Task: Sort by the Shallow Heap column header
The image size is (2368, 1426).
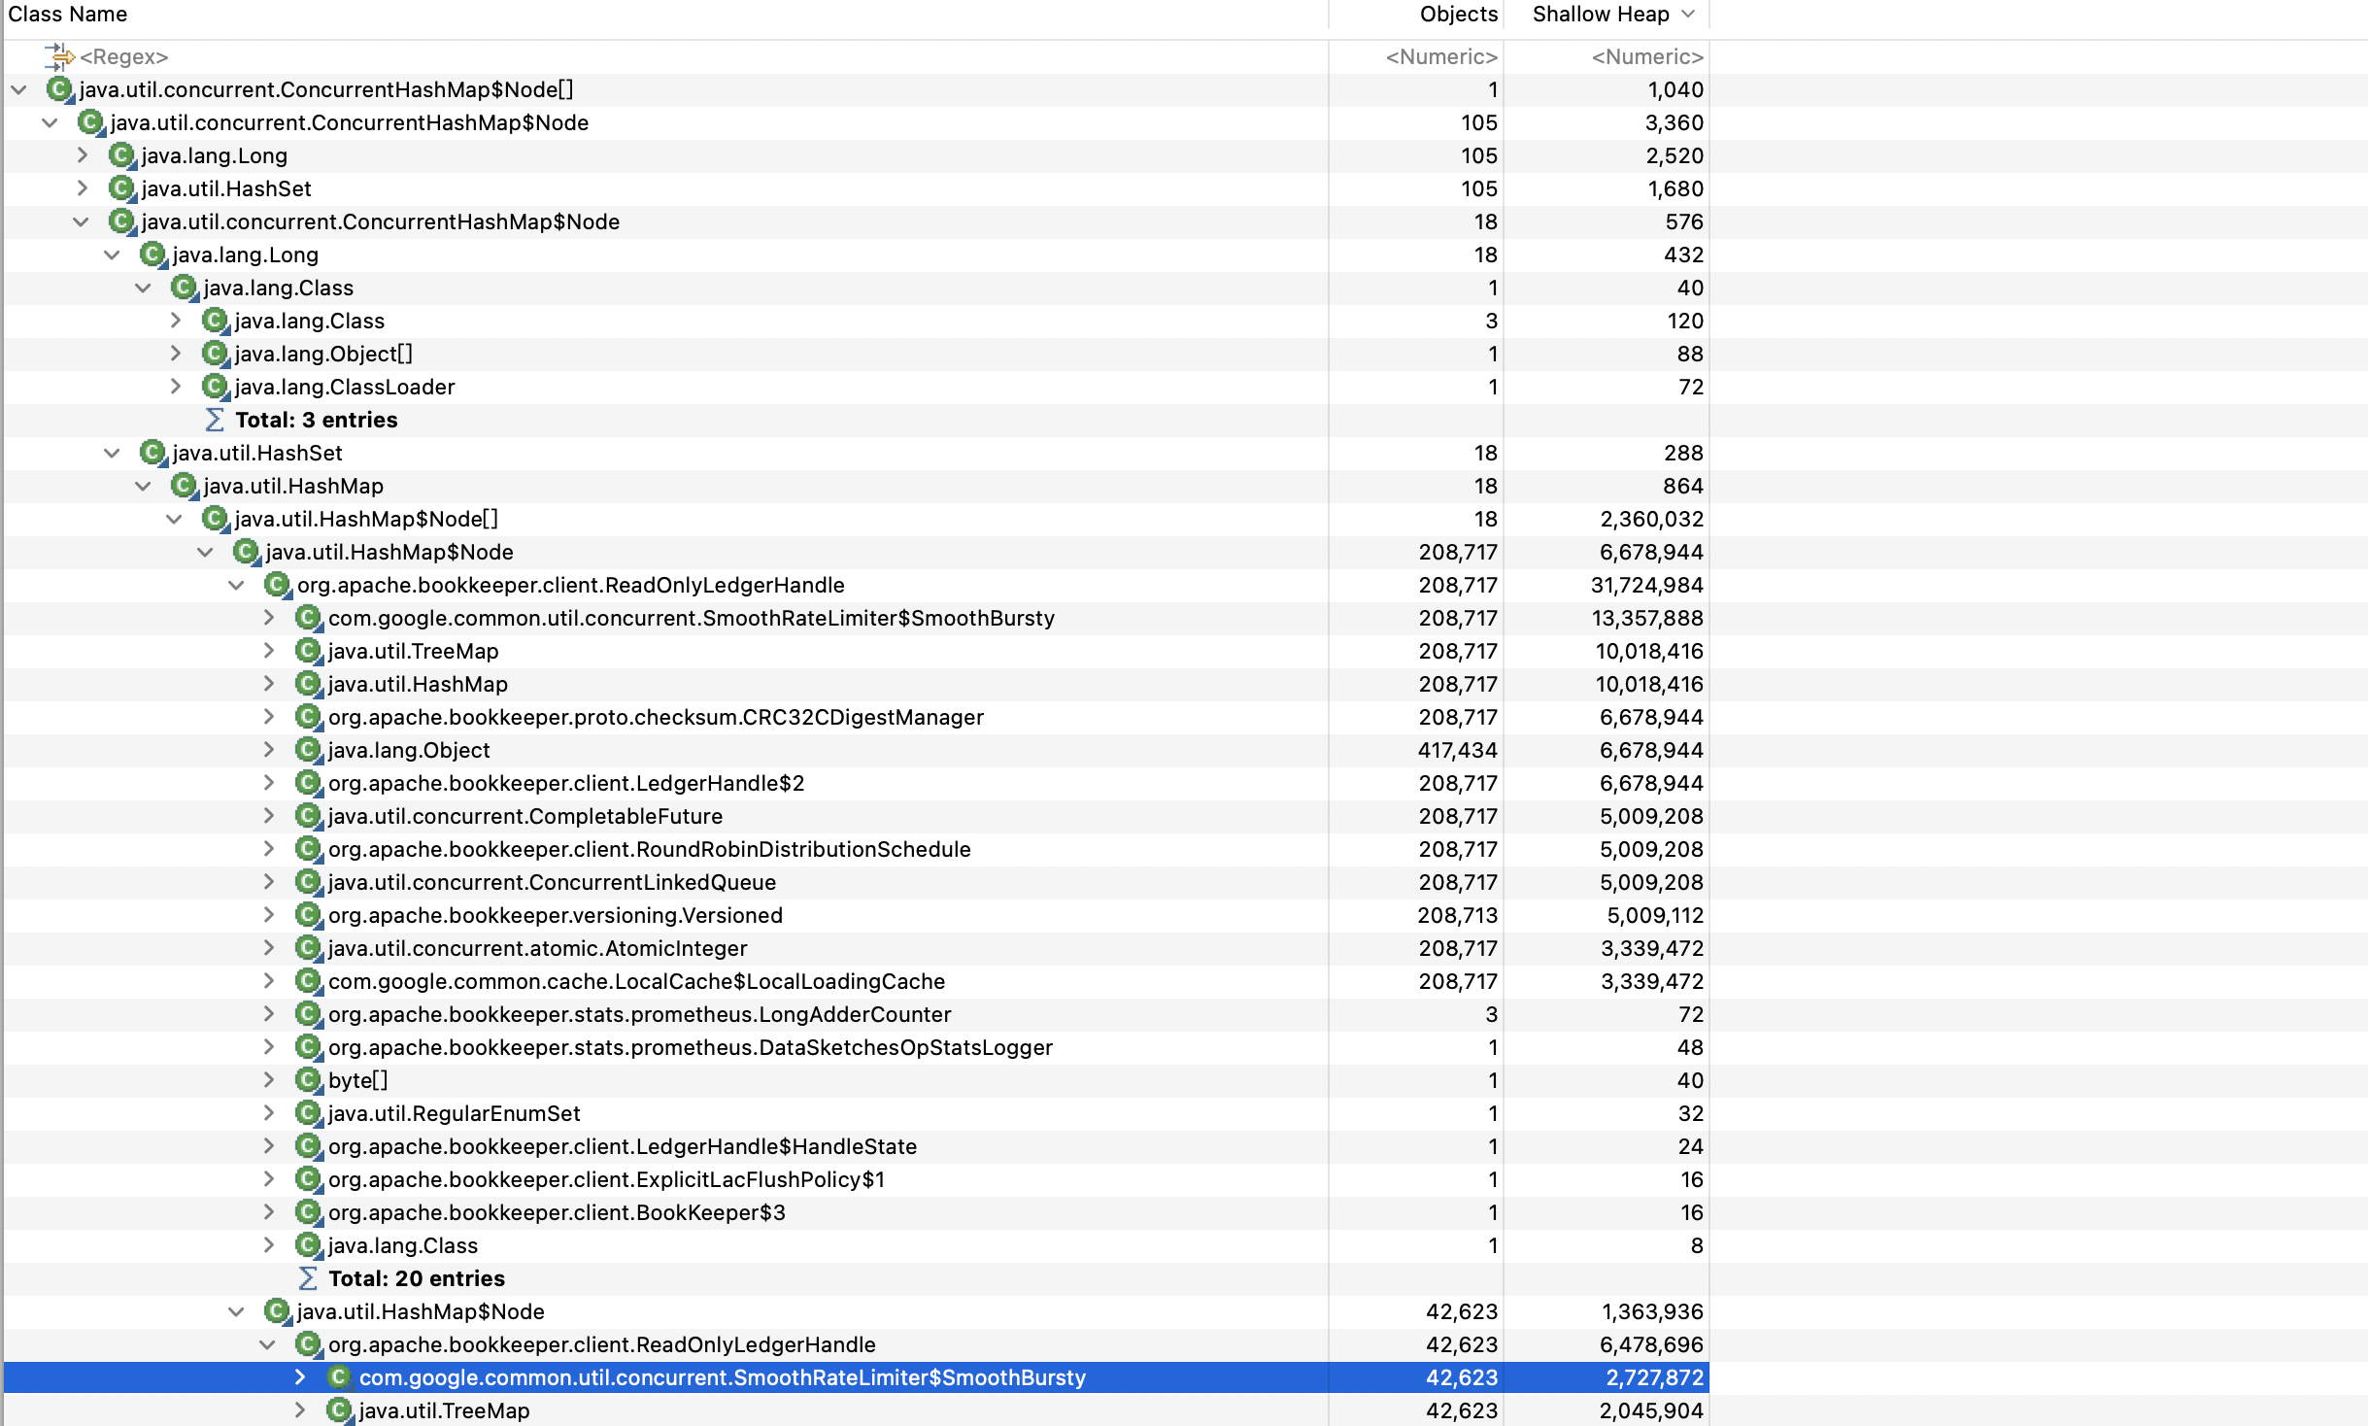Action: point(1601,15)
